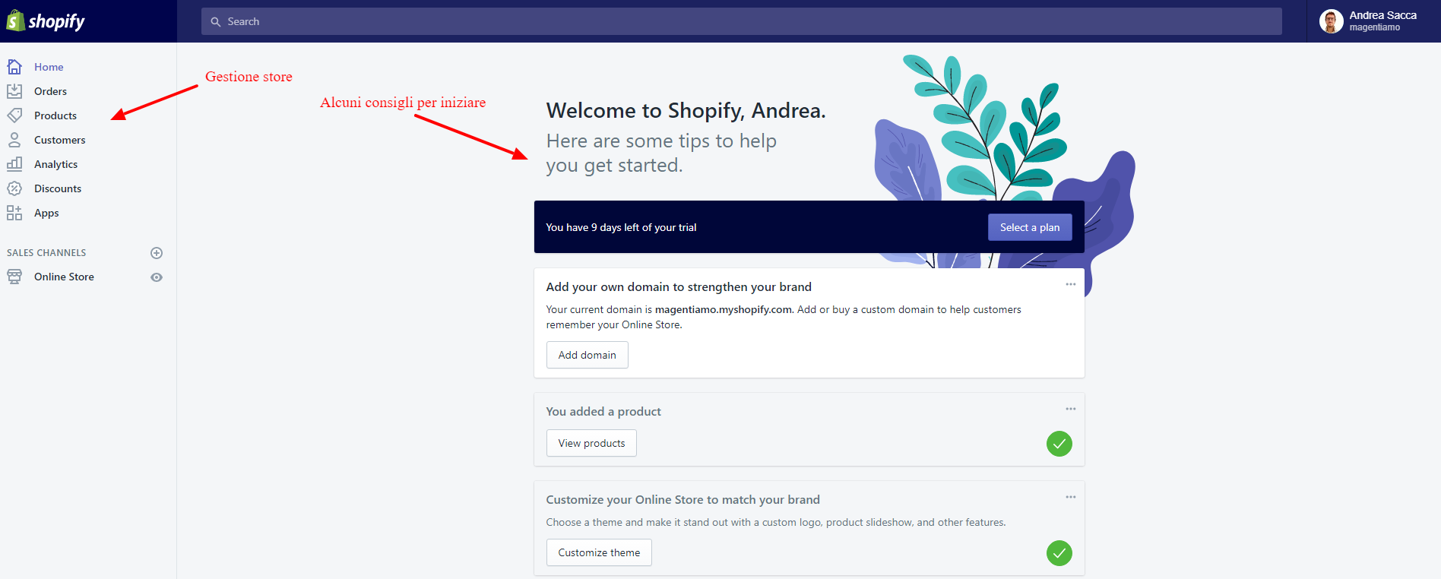This screenshot has height=579, width=1441.
Task: Add a new sales channel with the plus icon
Action: [157, 252]
